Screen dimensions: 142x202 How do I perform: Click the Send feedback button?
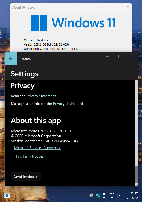pyautogui.click(x=26, y=177)
